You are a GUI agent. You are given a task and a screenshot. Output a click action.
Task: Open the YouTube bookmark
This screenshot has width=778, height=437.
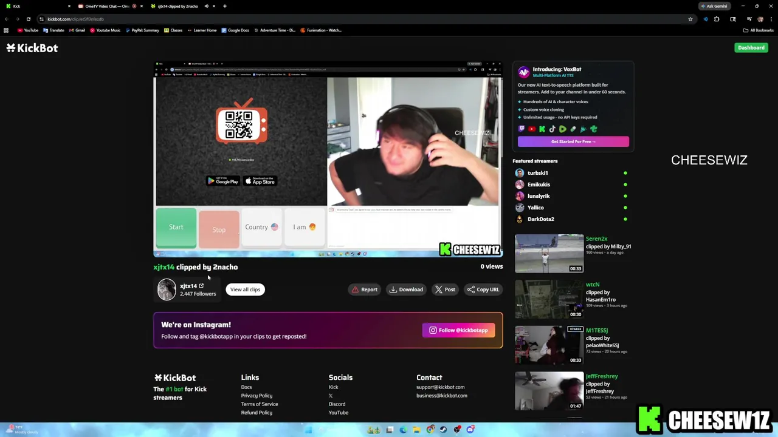click(28, 30)
